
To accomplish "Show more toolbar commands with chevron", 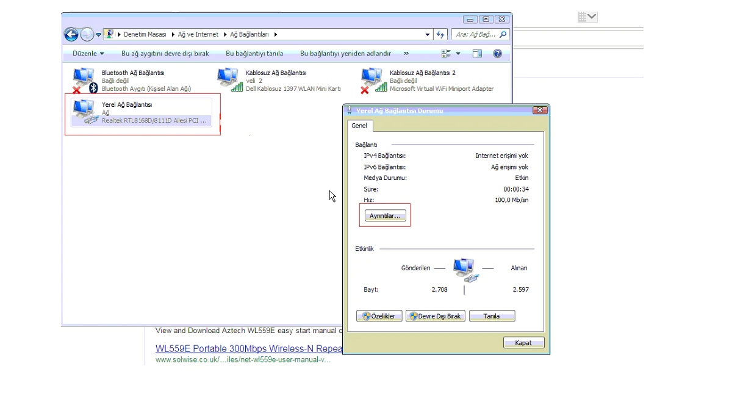I will [406, 53].
